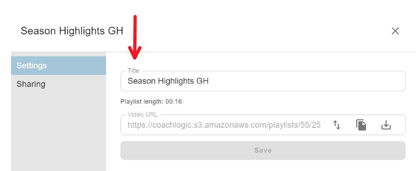The image size is (416, 171).
Task: Click the Playlist length 00:16 text
Action: pyautogui.click(x=151, y=102)
